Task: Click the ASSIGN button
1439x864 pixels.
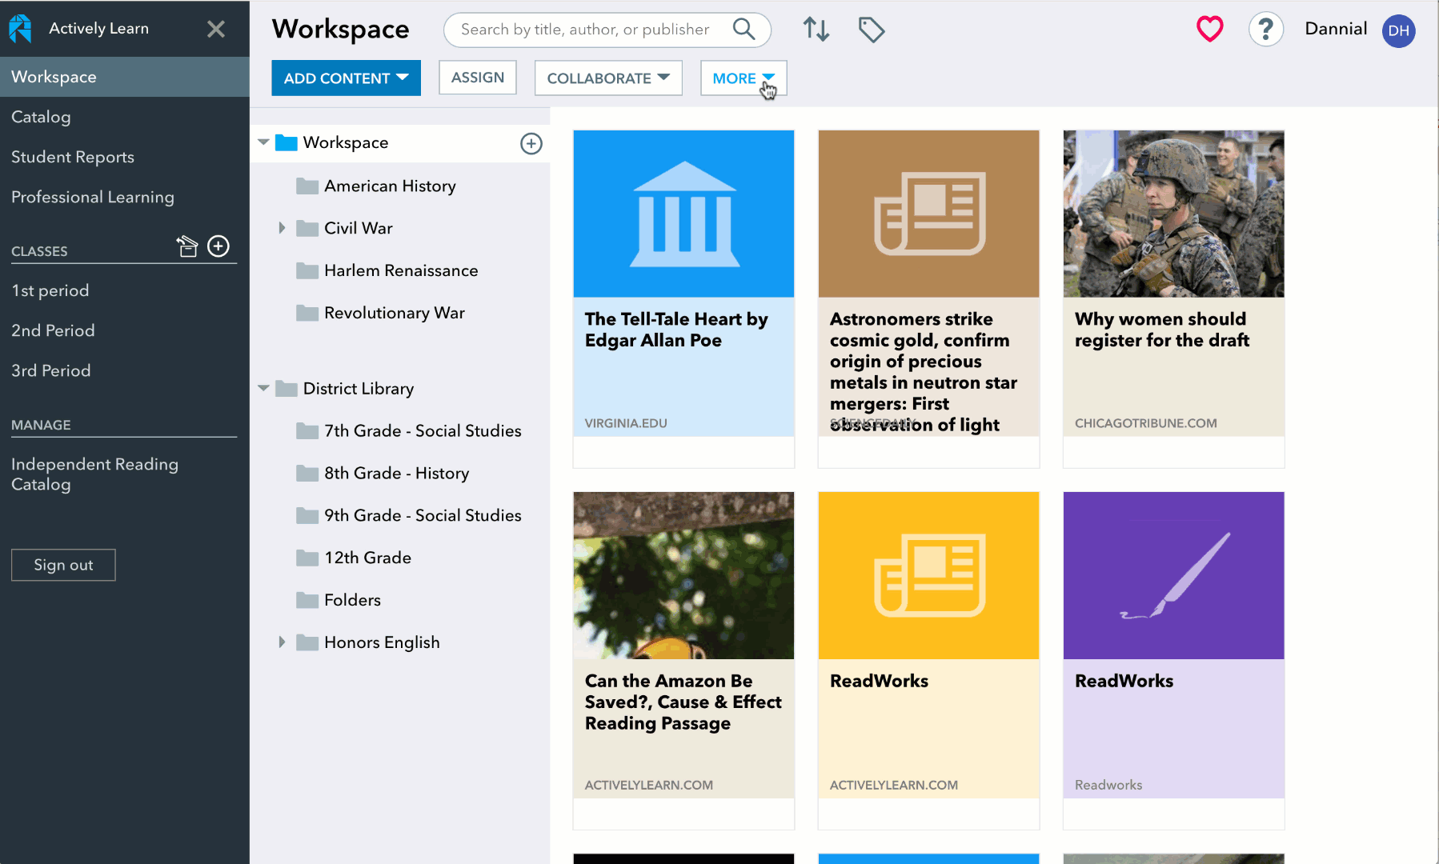Action: pos(478,78)
